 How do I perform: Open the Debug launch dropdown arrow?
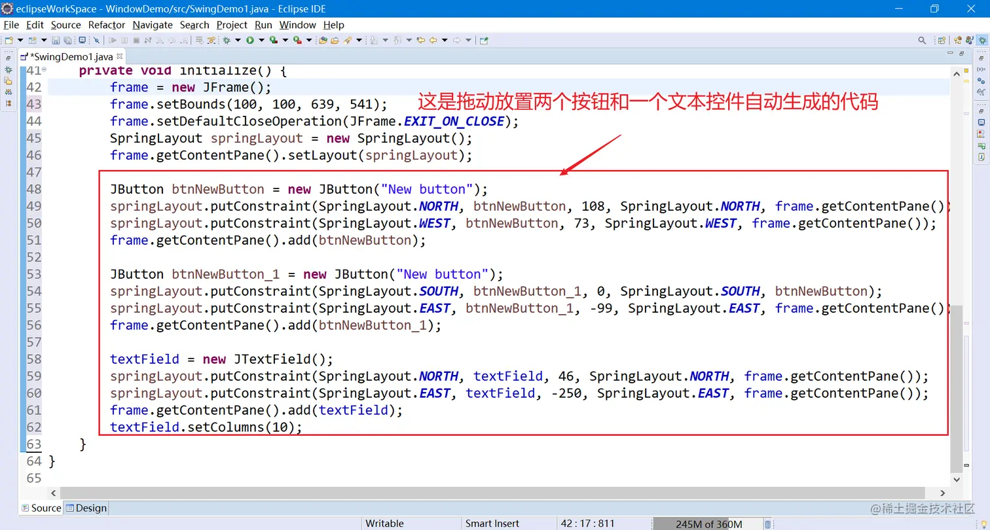pos(238,40)
